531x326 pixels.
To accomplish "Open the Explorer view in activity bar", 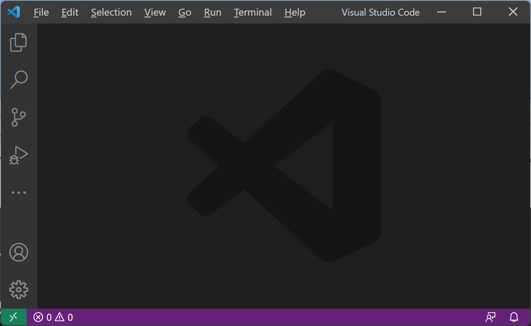I will pyautogui.click(x=19, y=42).
